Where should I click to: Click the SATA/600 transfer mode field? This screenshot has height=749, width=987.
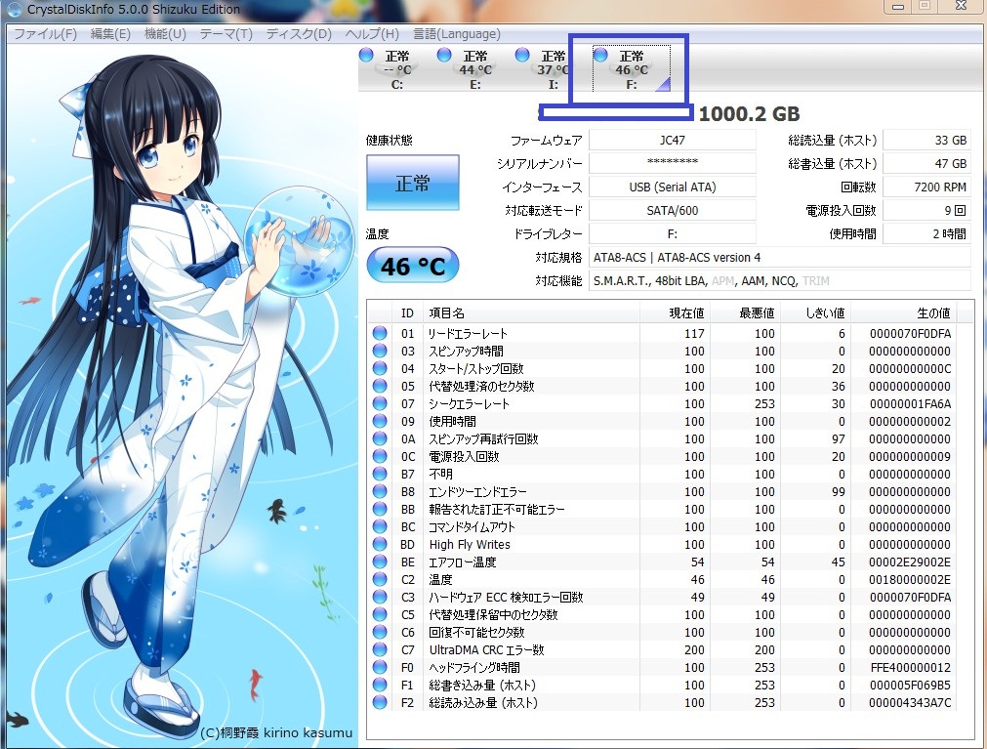tap(673, 210)
